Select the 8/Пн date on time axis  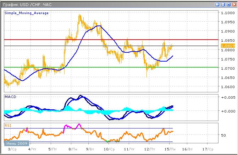click(x=74, y=150)
